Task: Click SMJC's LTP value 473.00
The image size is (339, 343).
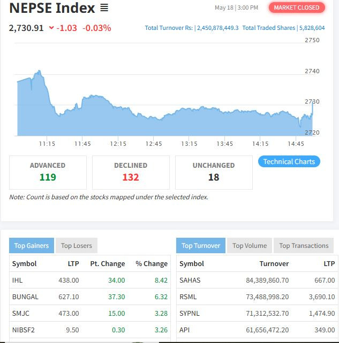Action: (x=69, y=313)
